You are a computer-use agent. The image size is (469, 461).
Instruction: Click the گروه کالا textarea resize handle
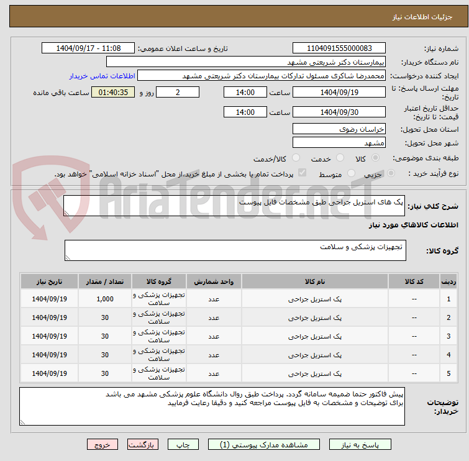tap(68, 258)
